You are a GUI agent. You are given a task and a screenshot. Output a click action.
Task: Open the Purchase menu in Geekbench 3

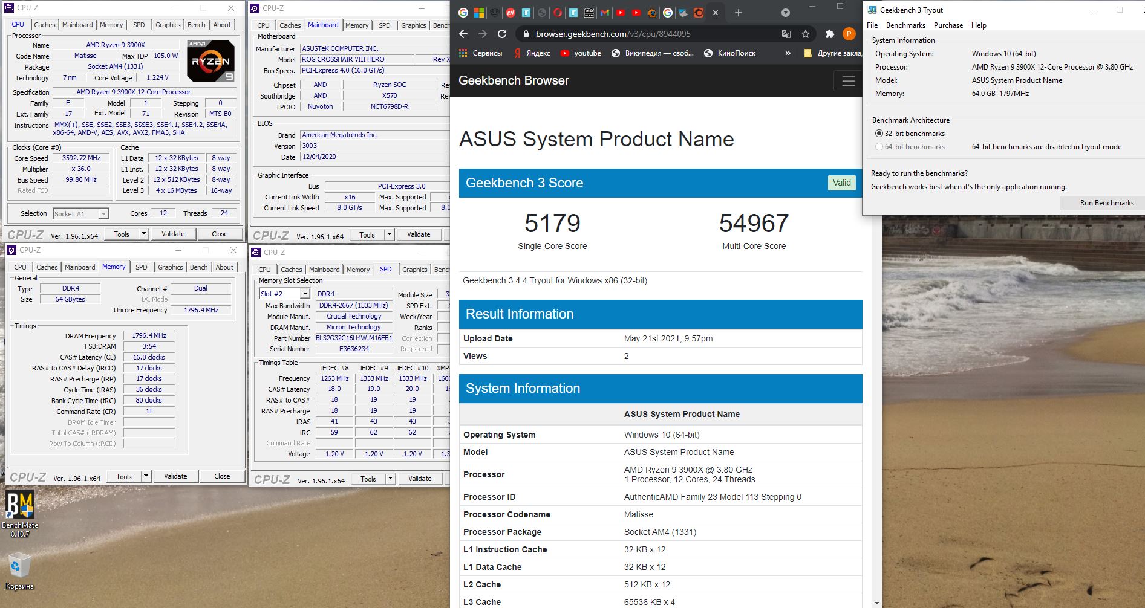click(x=948, y=25)
